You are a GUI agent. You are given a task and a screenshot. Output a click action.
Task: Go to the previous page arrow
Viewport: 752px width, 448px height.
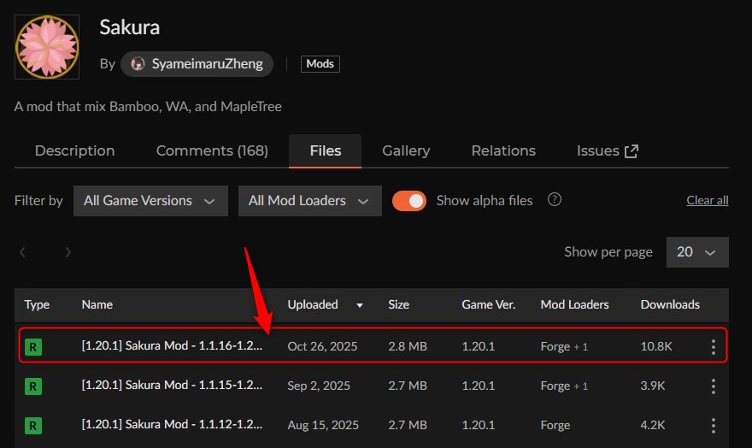click(x=23, y=252)
